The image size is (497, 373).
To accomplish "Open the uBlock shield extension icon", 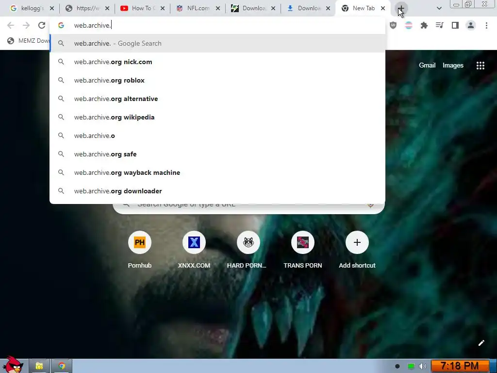I will point(393,25).
